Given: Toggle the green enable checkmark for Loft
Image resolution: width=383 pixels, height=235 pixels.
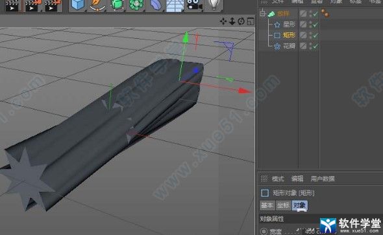Looking at the screenshot, I should coord(315,14).
